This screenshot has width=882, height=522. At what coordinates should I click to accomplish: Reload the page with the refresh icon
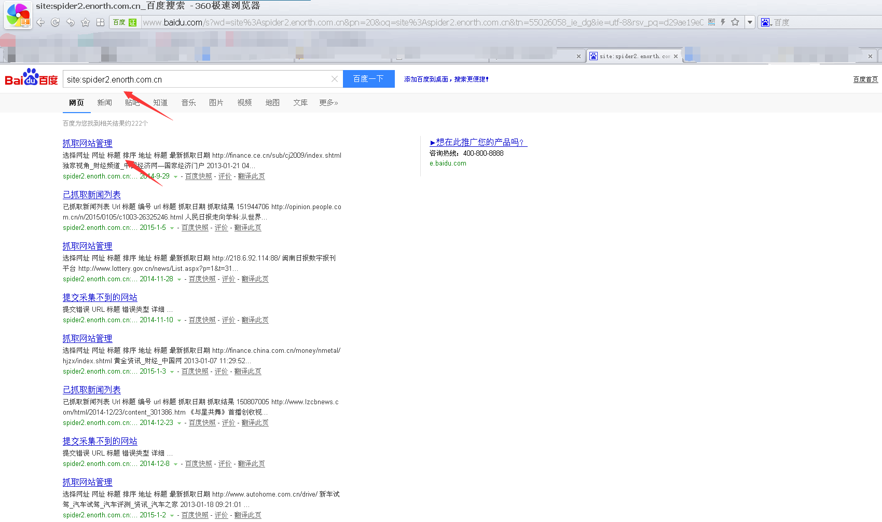pos(56,22)
